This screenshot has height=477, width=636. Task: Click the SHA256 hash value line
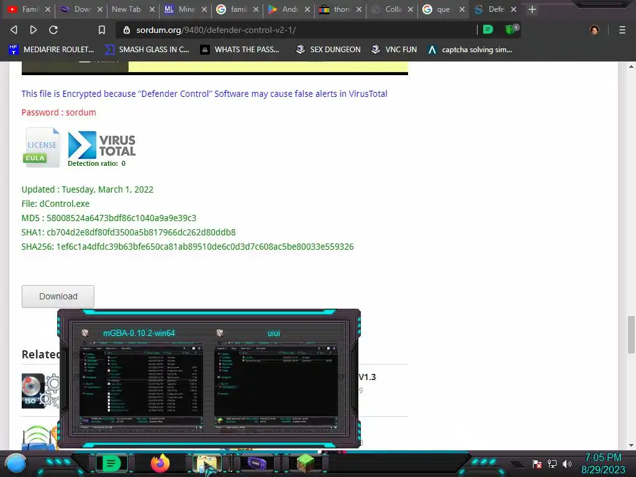pos(188,247)
